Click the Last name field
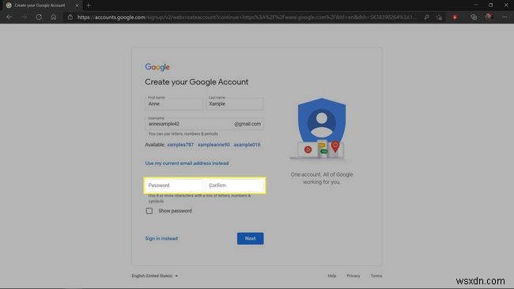514x289 pixels. coord(235,103)
